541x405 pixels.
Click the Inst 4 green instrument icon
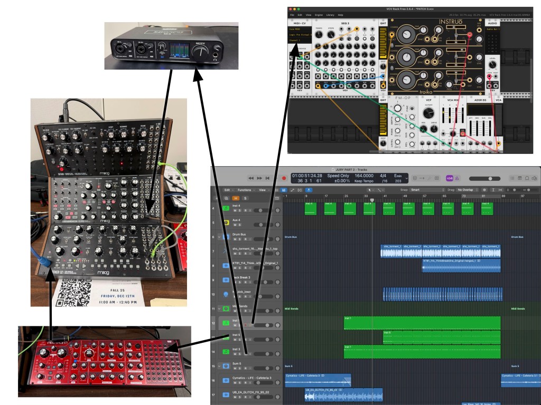click(226, 208)
